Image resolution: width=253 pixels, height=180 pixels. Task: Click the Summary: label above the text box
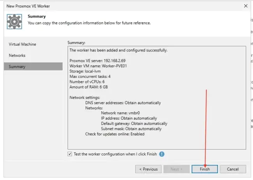[x=76, y=42]
